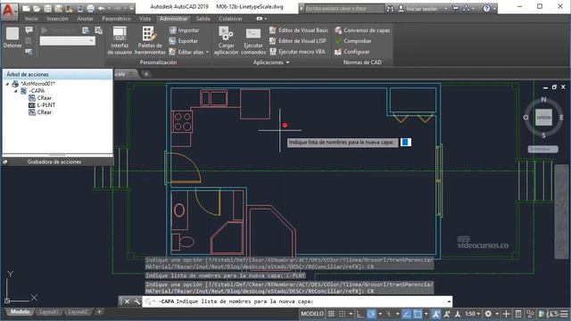Open the coordinate system dropdown under ViewCube

[543, 149]
